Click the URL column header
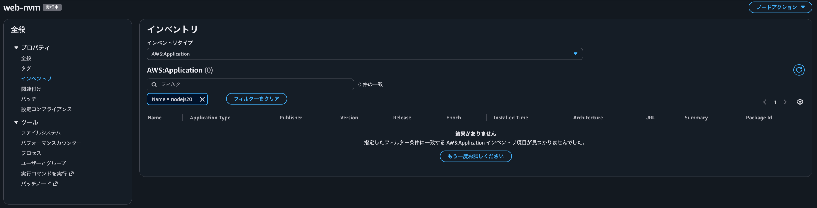The height and width of the screenshot is (208, 817). pyautogui.click(x=650, y=118)
